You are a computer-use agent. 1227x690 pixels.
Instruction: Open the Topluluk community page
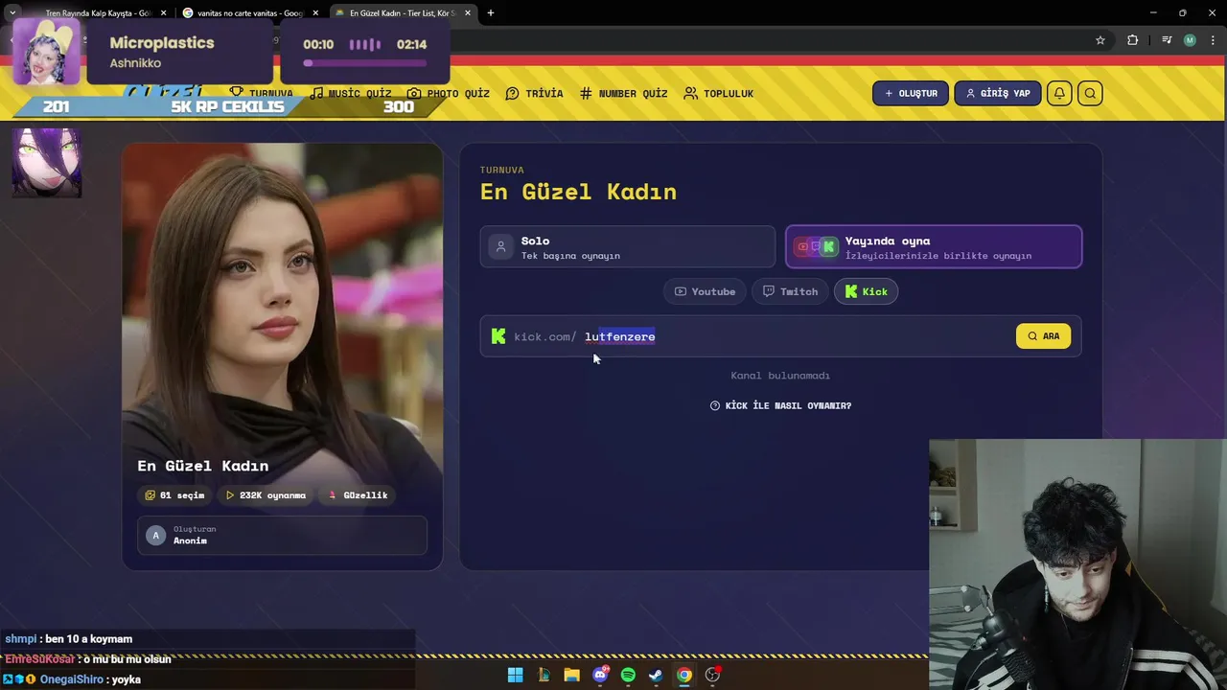(x=719, y=93)
